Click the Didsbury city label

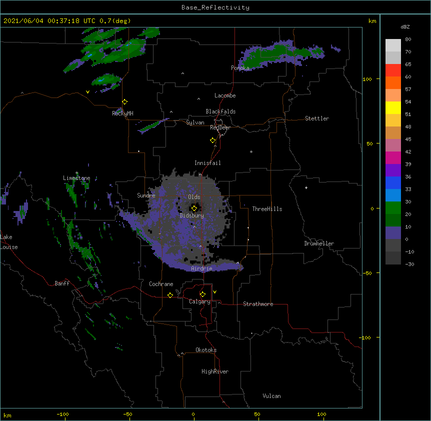pyautogui.click(x=192, y=215)
